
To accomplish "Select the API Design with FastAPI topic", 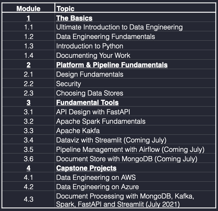I will pos(93,112).
